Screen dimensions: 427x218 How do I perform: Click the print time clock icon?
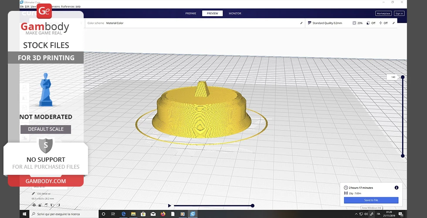point(346,187)
